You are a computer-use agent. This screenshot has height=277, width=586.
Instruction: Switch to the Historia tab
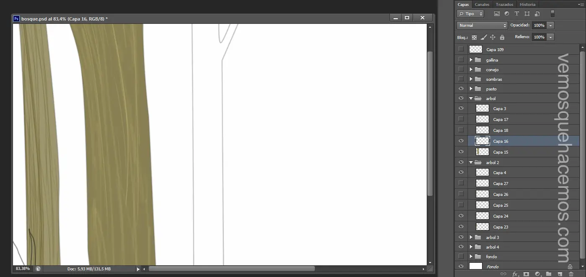[x=527, y=4]
